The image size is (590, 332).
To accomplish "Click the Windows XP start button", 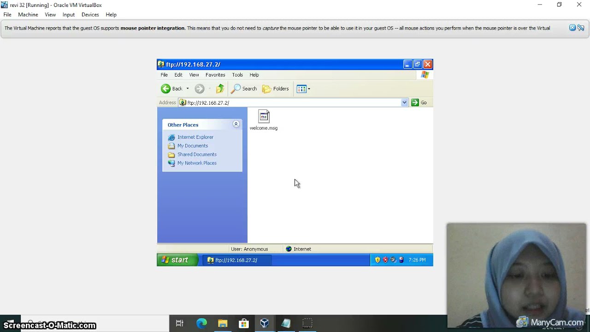I will [x=177, y=260].
